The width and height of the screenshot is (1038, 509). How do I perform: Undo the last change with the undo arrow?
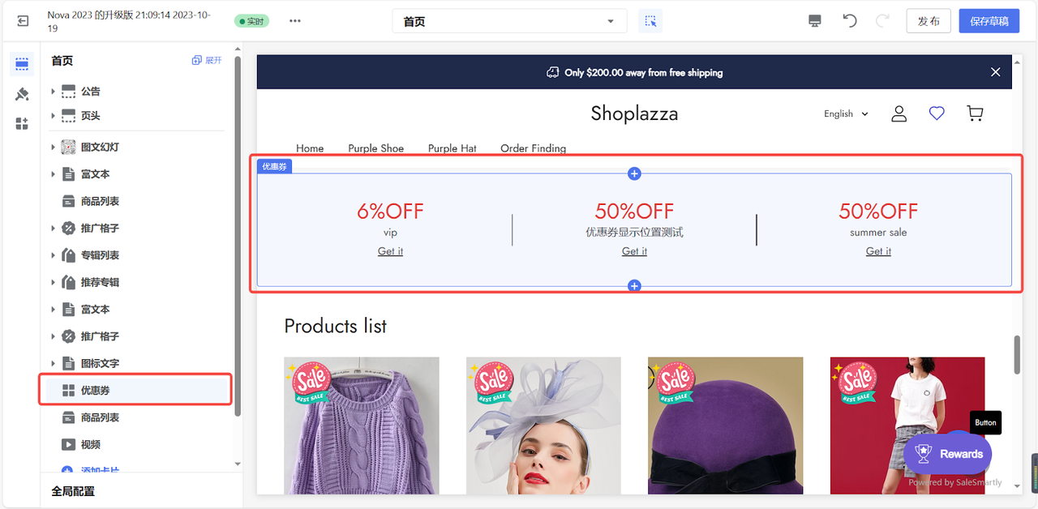(x=849, y=20)
